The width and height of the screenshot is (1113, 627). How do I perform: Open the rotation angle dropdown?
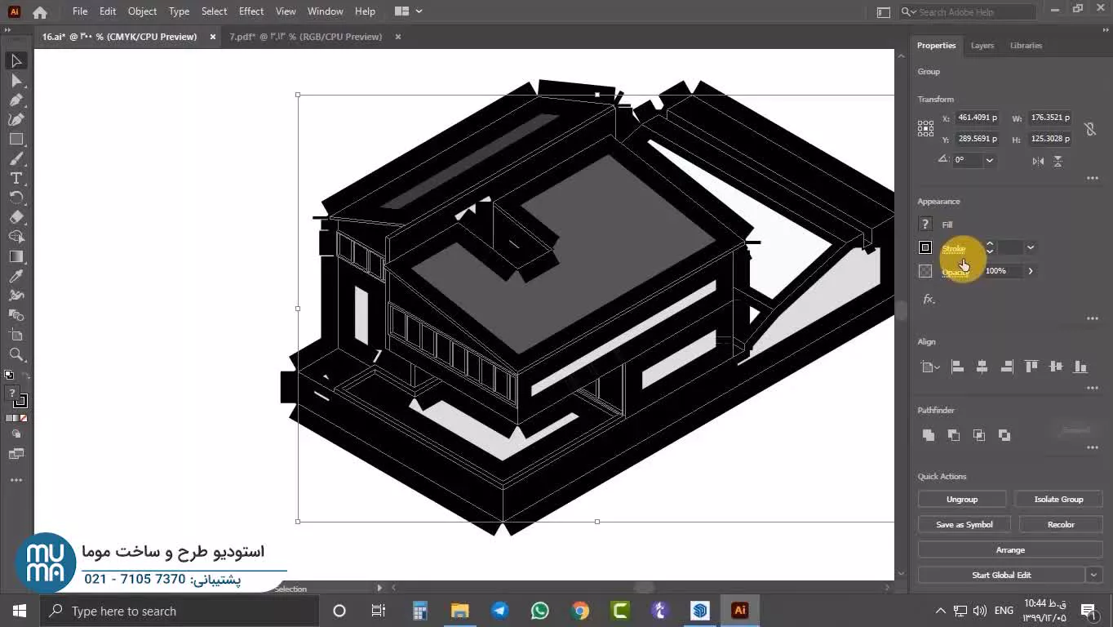click(989, 160)
